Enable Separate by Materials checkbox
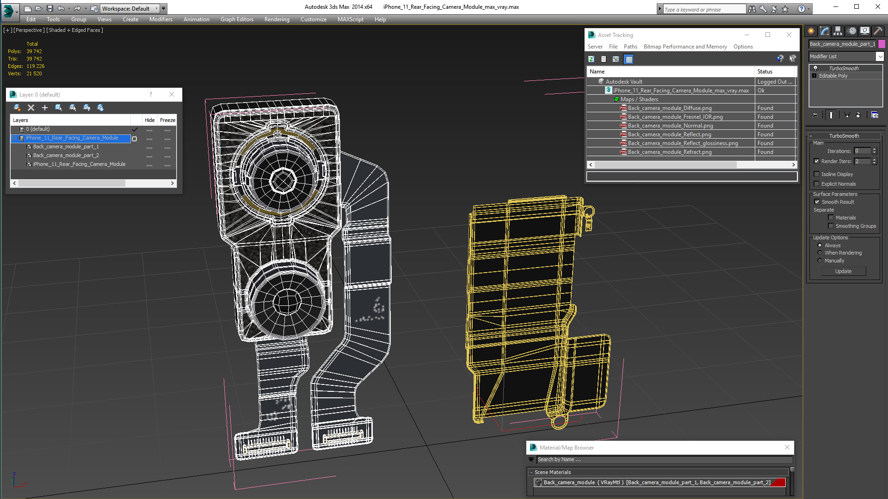The image size is (888, 499). point(831,218)
